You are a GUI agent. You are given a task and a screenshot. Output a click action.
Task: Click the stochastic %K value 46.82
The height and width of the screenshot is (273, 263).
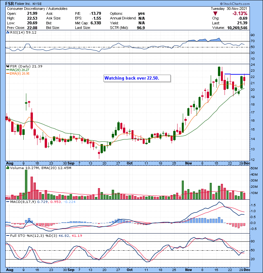[64, 236]
